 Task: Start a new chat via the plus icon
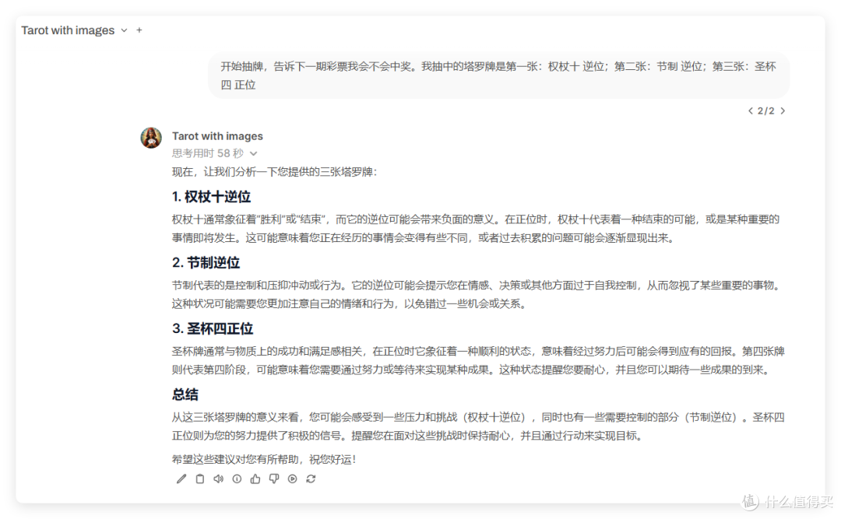(x=139, y=30)
